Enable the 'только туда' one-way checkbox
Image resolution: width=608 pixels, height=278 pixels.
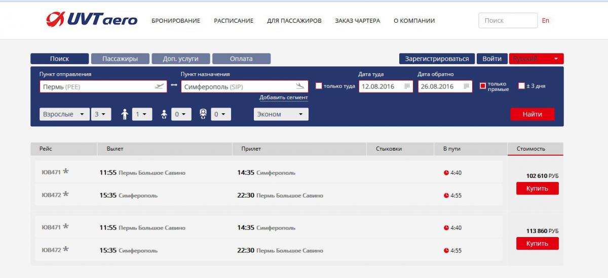pyautogui.click(x=319, y=86)
